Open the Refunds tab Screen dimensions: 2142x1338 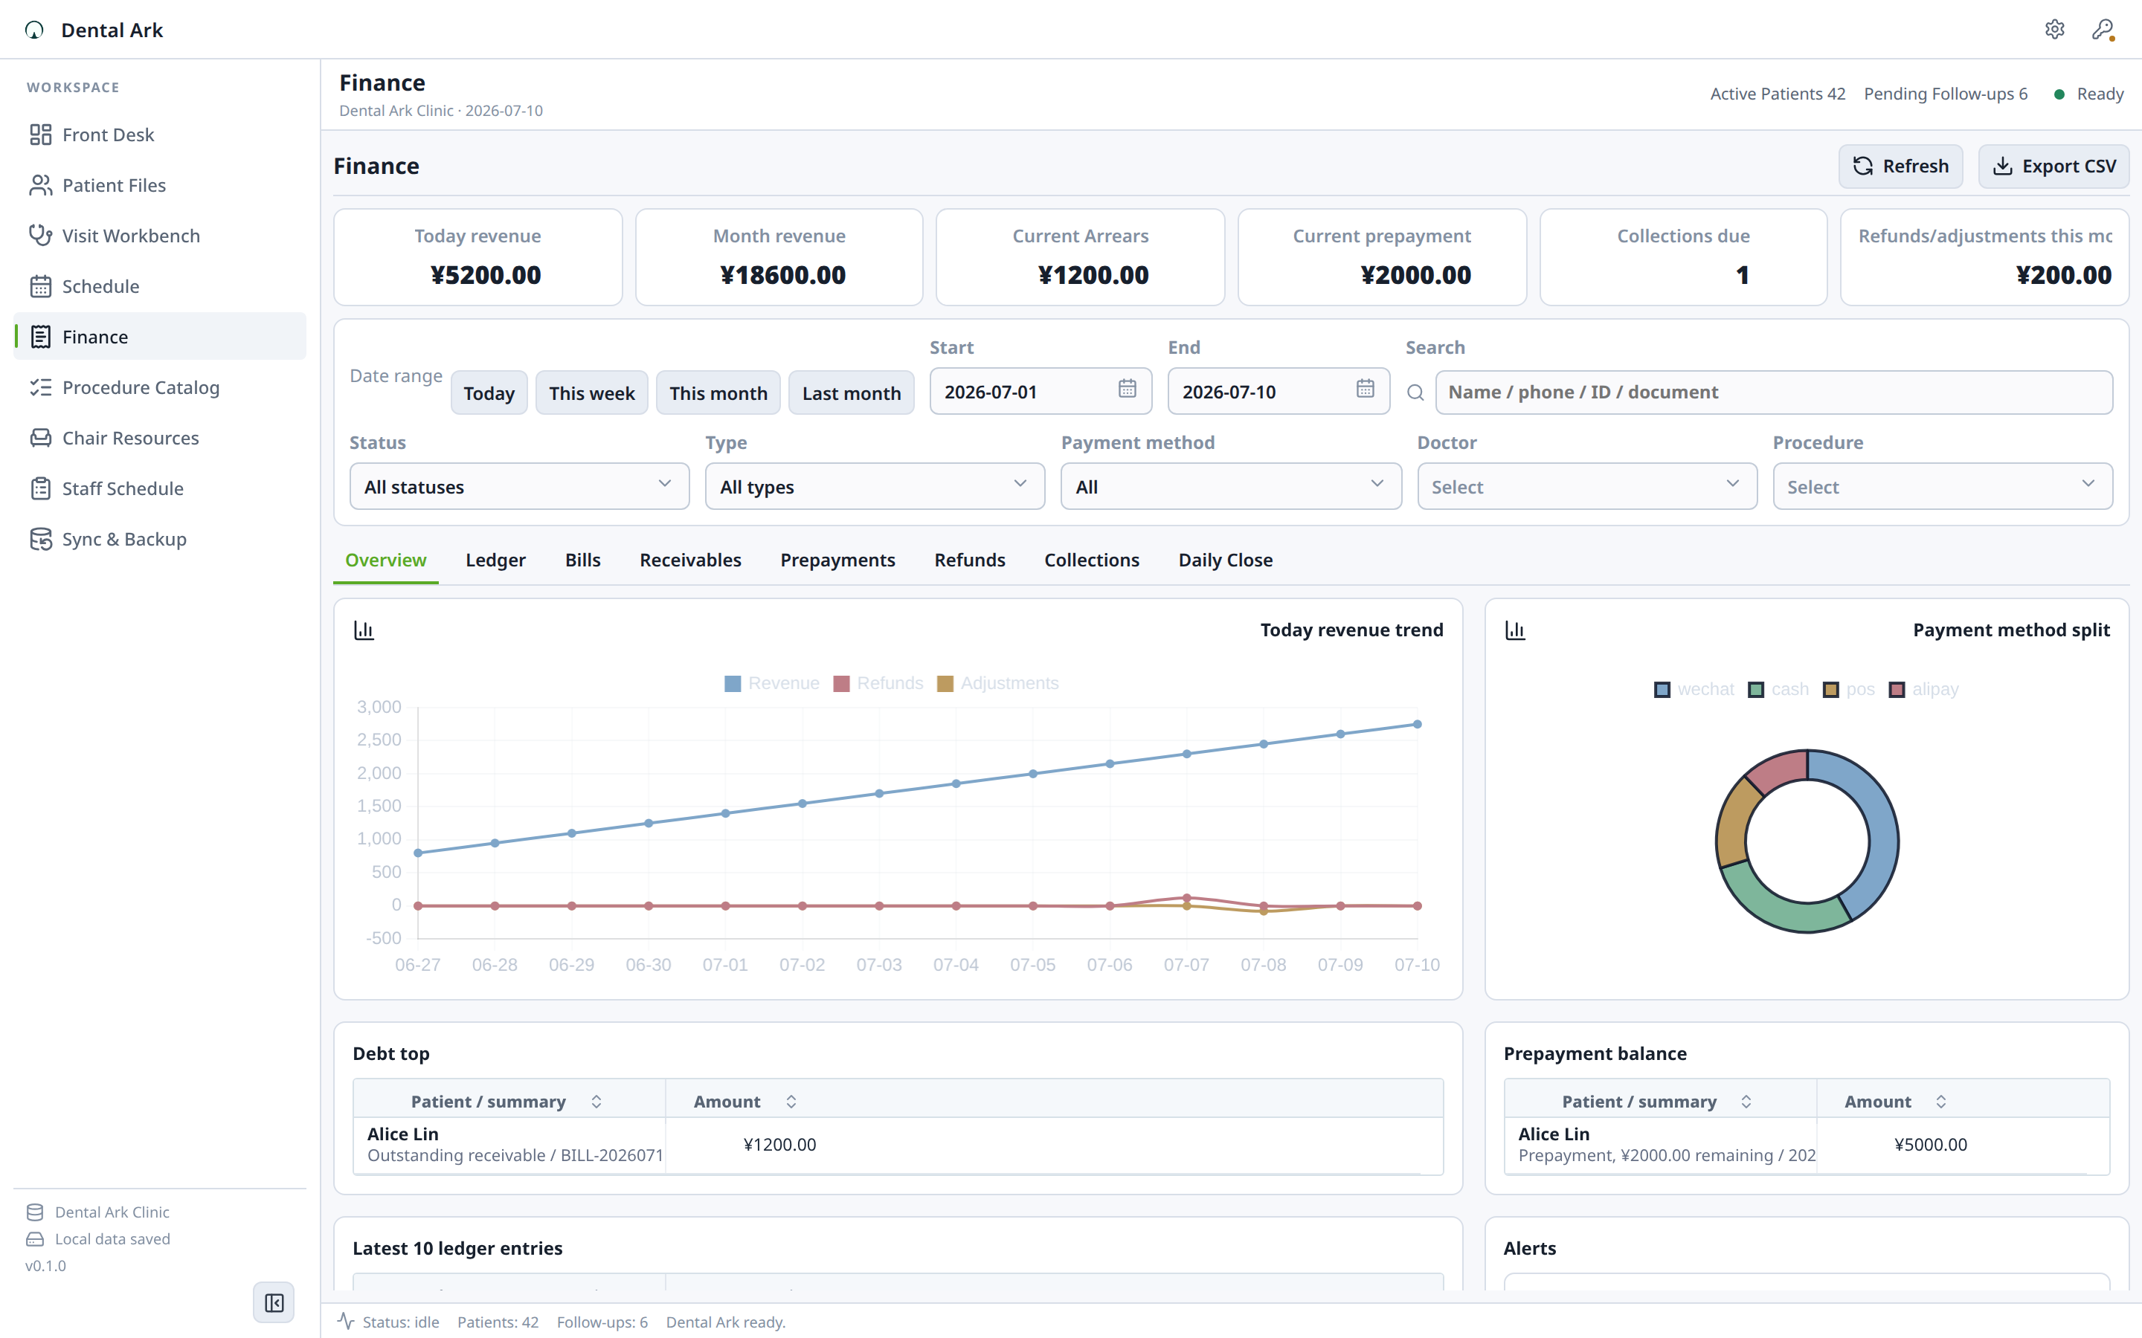[969, 559]
